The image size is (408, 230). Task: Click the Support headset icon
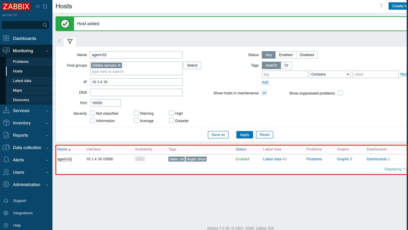pyautogui.click(x=6, y=201)
